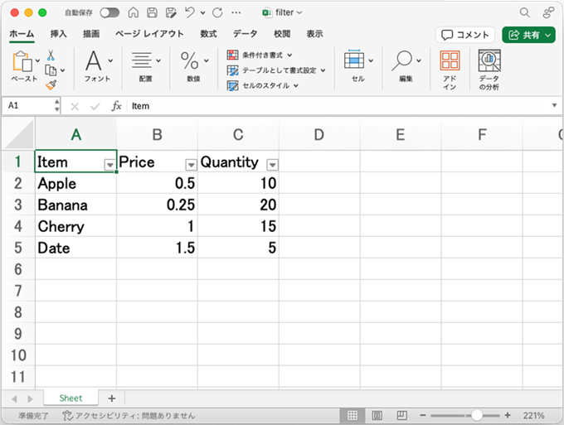The width and height of the screenshot is (564, 425).
Task: Check アクセシビリティ status in status bar
Action: point(129,416)
